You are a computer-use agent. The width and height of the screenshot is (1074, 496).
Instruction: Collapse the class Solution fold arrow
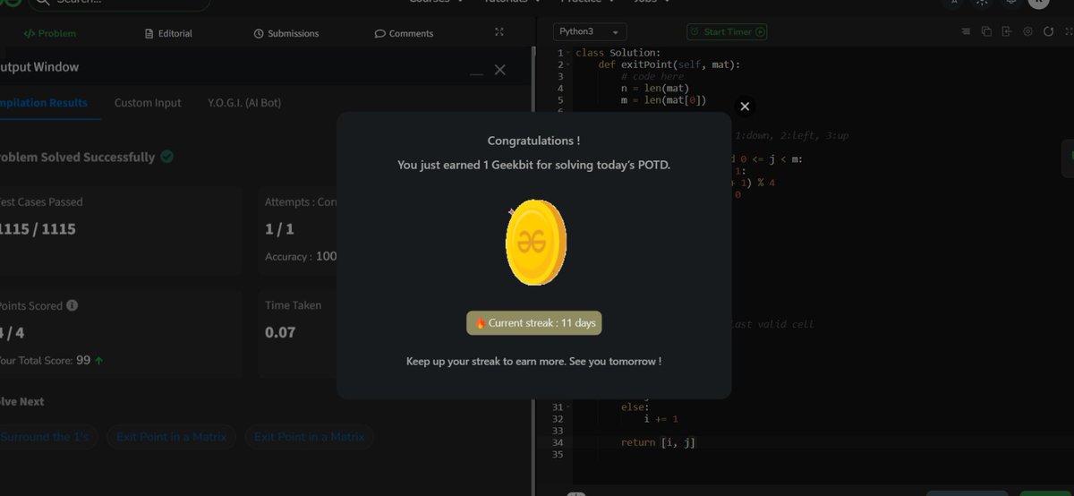pos(567,54)
